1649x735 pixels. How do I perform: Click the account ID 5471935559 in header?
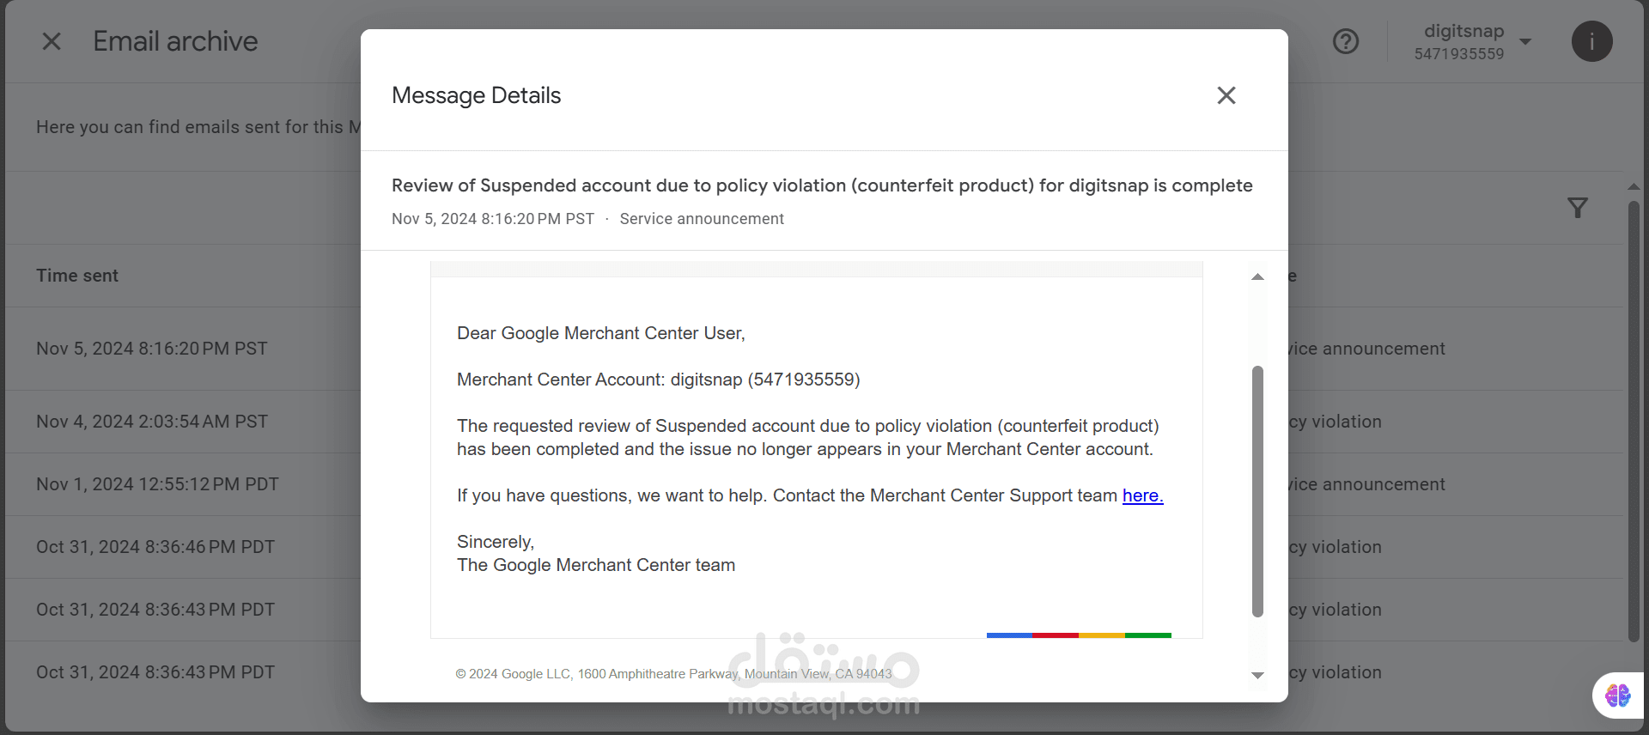pos(1459,54)
